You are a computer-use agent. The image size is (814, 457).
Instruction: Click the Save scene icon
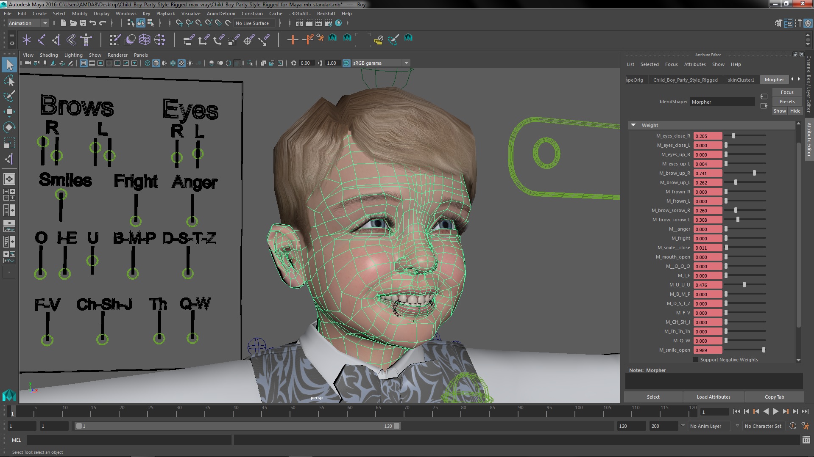[x=83, y=23]
